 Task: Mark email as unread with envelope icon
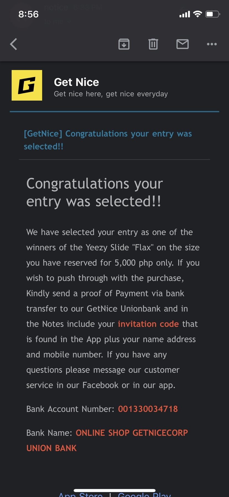point(183,44)
